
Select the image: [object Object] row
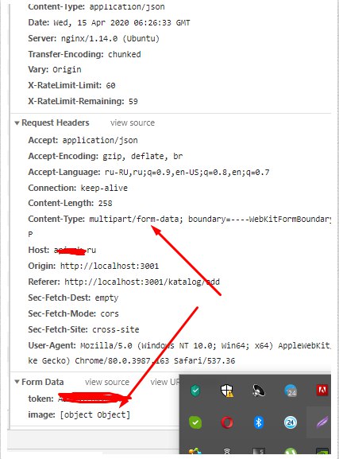(79, 414)
